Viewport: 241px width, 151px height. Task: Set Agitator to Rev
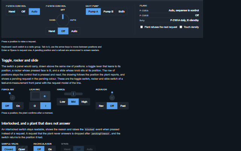pyautogui.click(x=101, y=106)
